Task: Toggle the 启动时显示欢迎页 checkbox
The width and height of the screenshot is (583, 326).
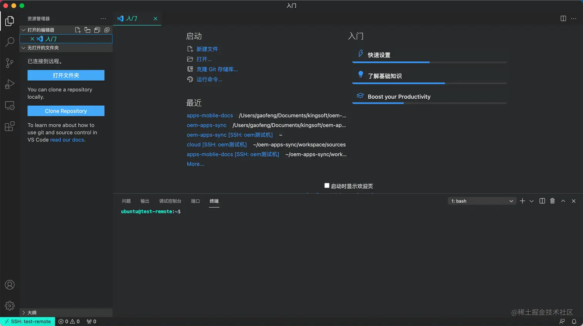Action: [327, 186]
